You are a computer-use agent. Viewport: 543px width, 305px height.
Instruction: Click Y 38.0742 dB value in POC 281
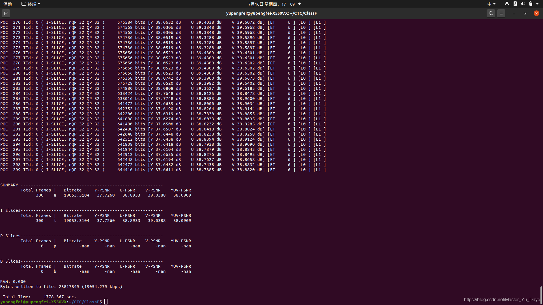coord(165,78)
